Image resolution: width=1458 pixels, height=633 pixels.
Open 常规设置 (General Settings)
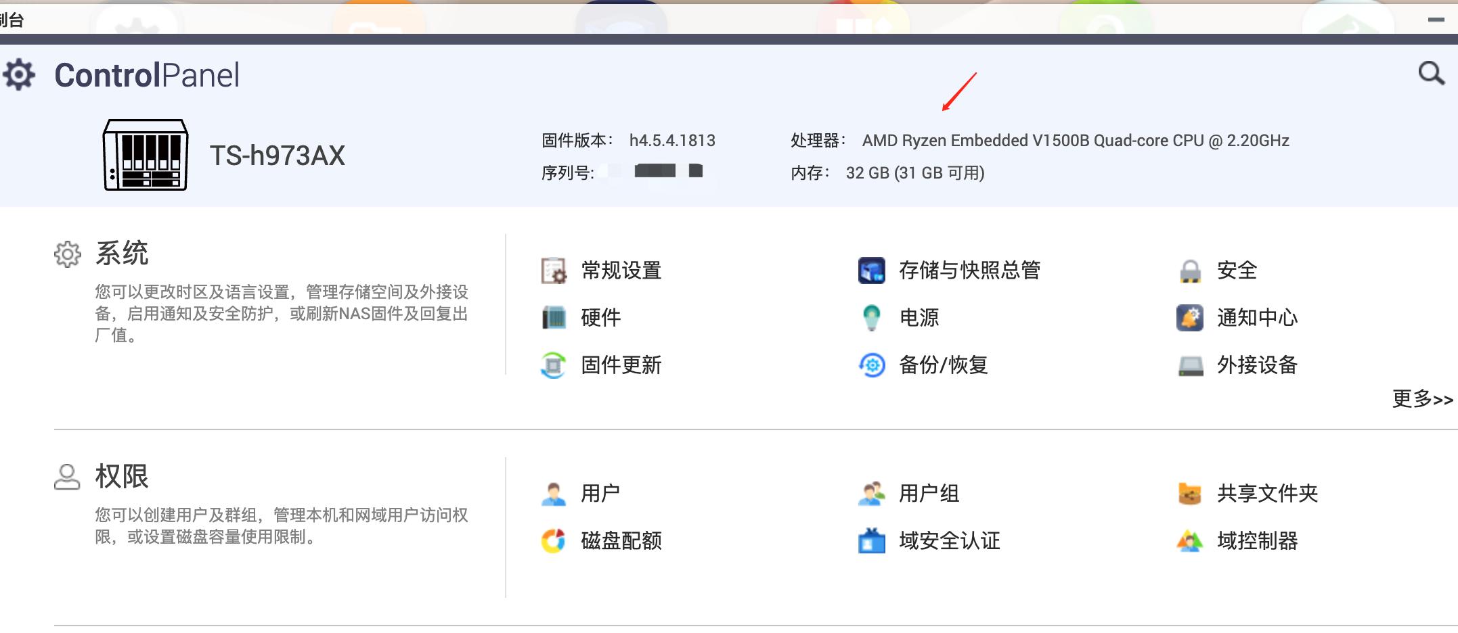click(621, 271)
